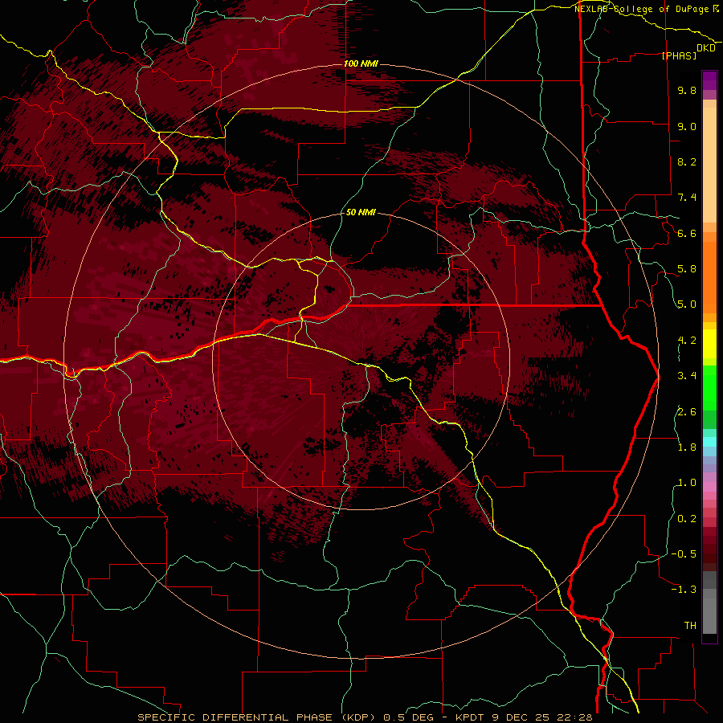Click the NEXLAB-College of DuPage credit text

click(643, 9)
